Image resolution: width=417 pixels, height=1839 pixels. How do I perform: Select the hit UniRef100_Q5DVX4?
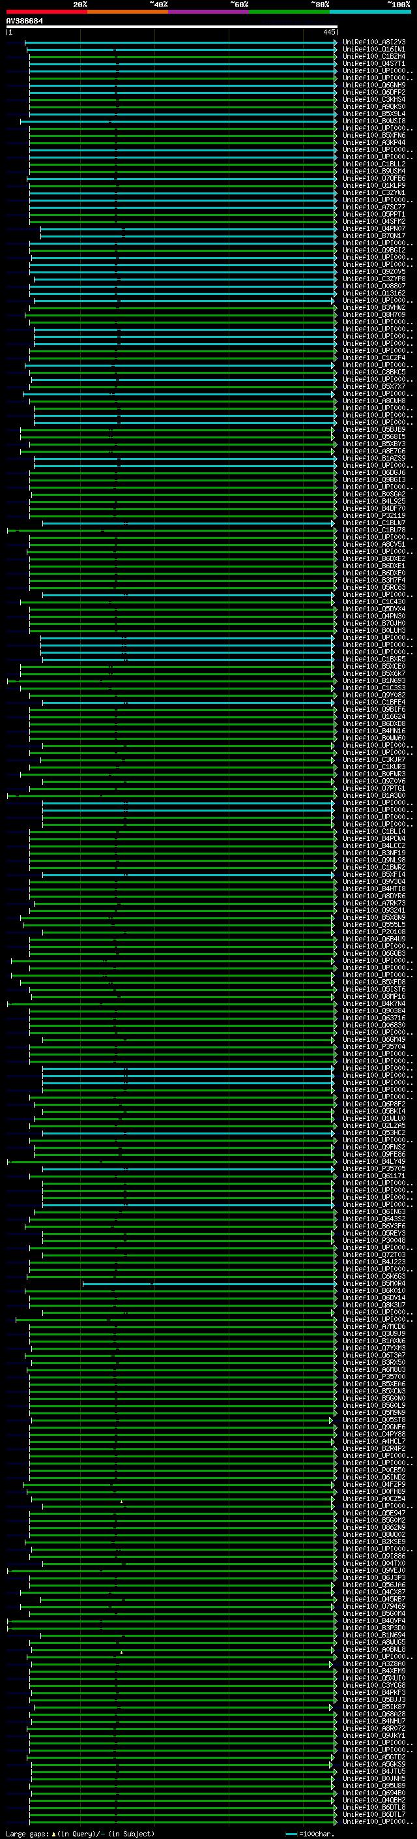pos(374,609)
